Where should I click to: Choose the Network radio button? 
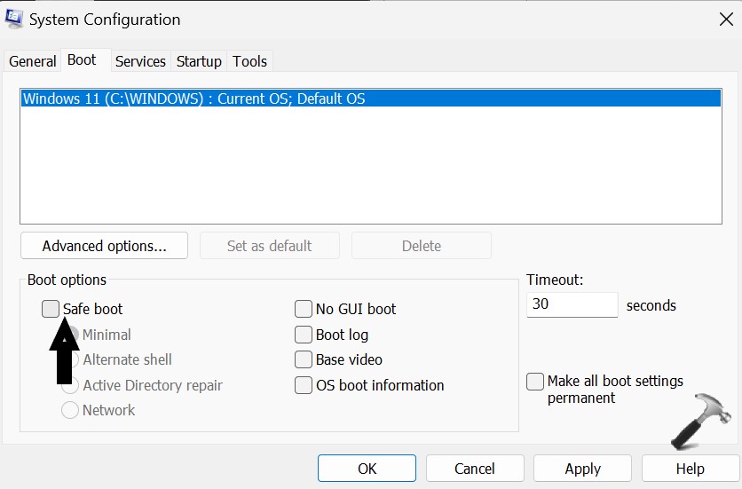click(x=69, y=410)
